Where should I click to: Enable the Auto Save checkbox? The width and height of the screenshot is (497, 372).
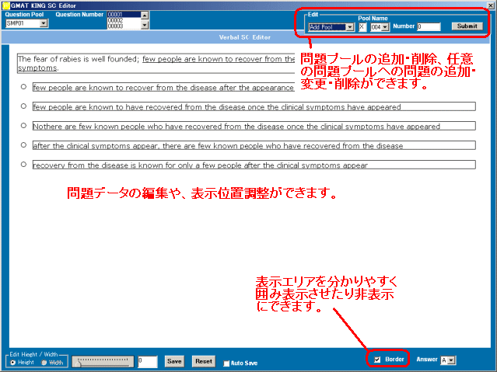226,363
